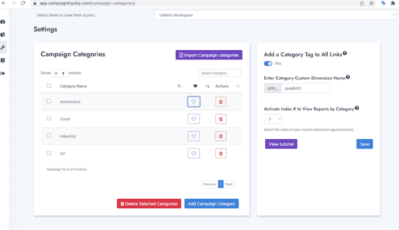Sort by Actions column arrows

coord(238,86)
